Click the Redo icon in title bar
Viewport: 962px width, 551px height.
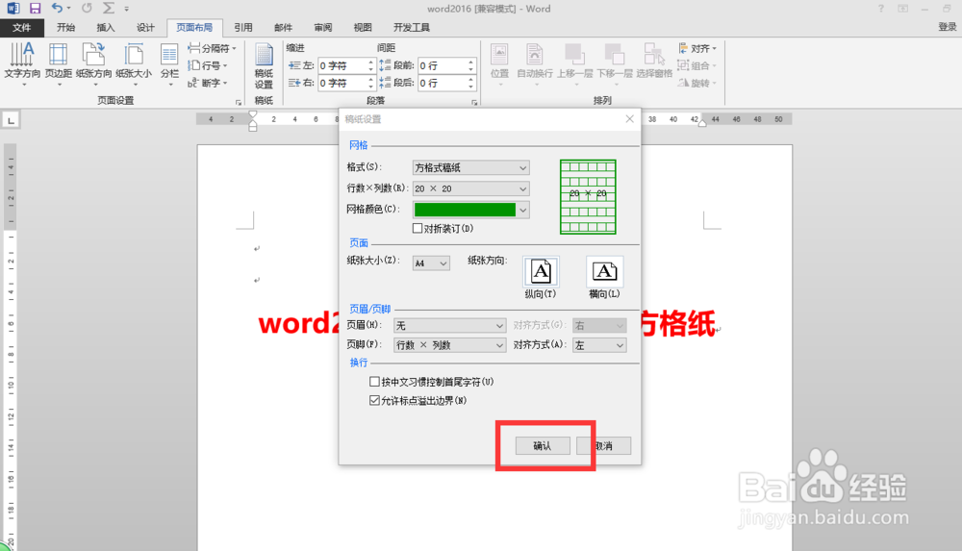point(87,8)
